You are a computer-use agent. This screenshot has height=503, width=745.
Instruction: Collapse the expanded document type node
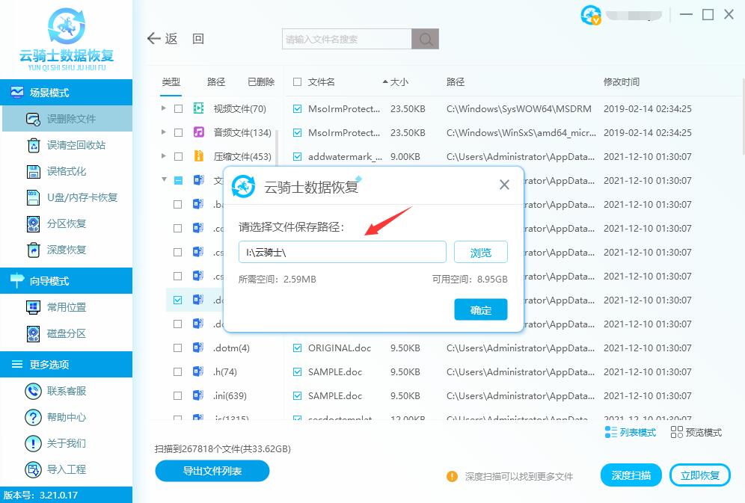tap(164, 179)
